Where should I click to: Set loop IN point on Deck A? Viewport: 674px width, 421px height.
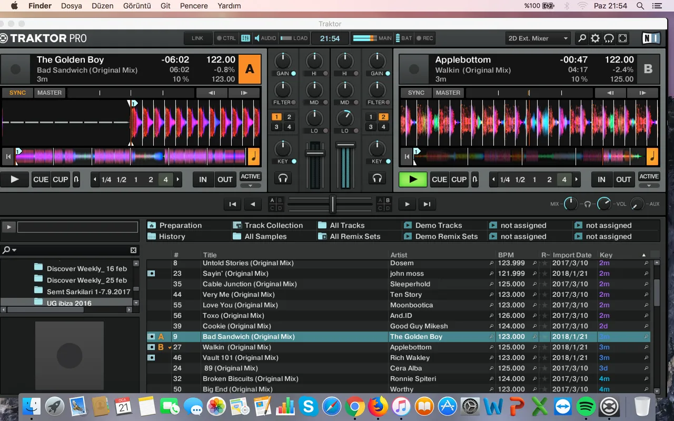coord(203,179)
